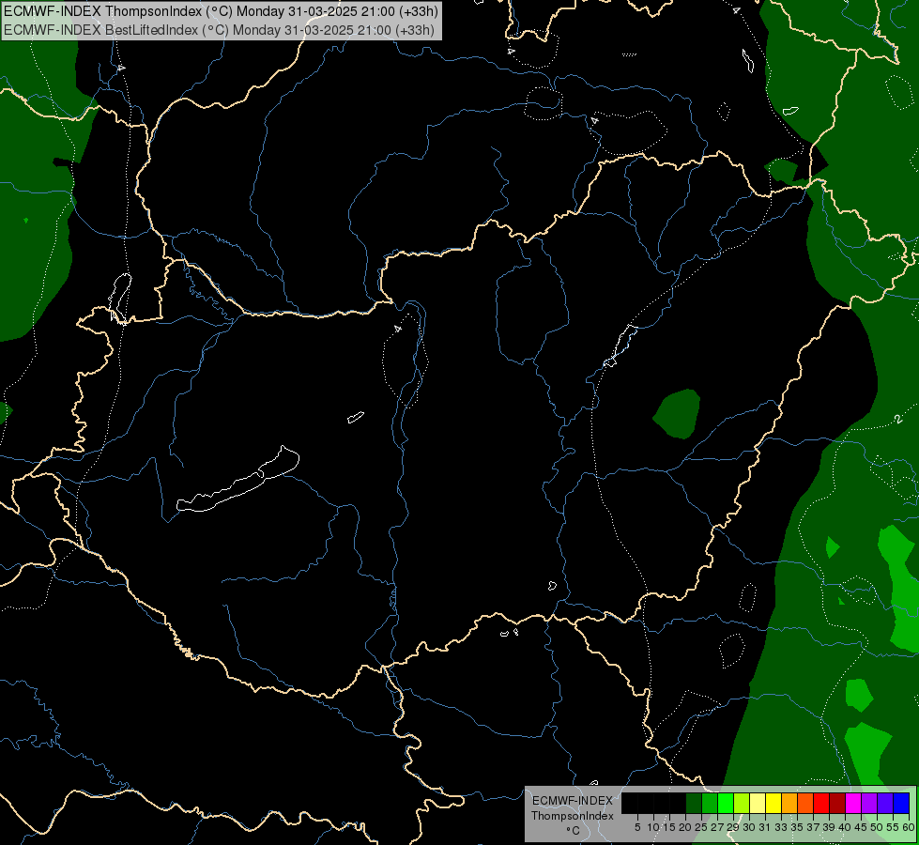Select the dark red 39–40 legend swatch
The height and width of the screenshot is (845, 919).
click(837, 803)
